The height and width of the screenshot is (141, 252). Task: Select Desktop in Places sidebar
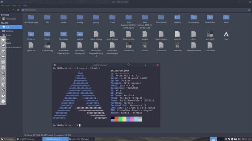tap(8, 31)
